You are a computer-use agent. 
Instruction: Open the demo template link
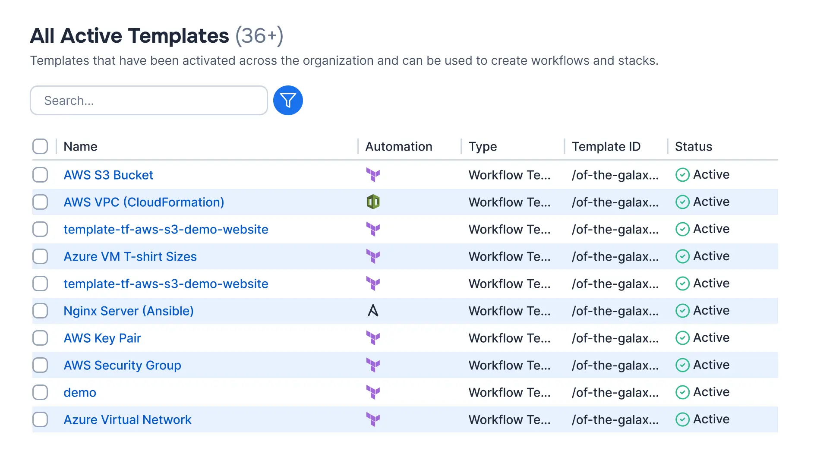point(80,392)
